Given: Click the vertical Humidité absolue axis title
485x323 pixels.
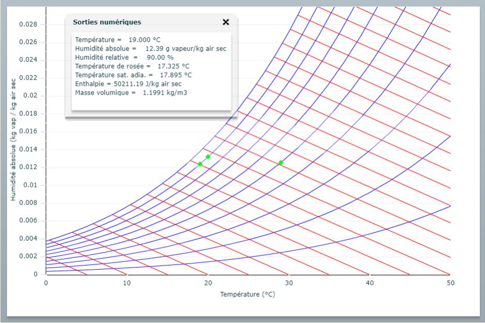Looking at the screenshot, I should click(x=13, y=141).
